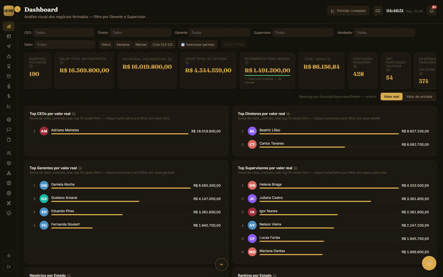
Task: Open the Setor filter dropdown
Action: pos(65,44)
